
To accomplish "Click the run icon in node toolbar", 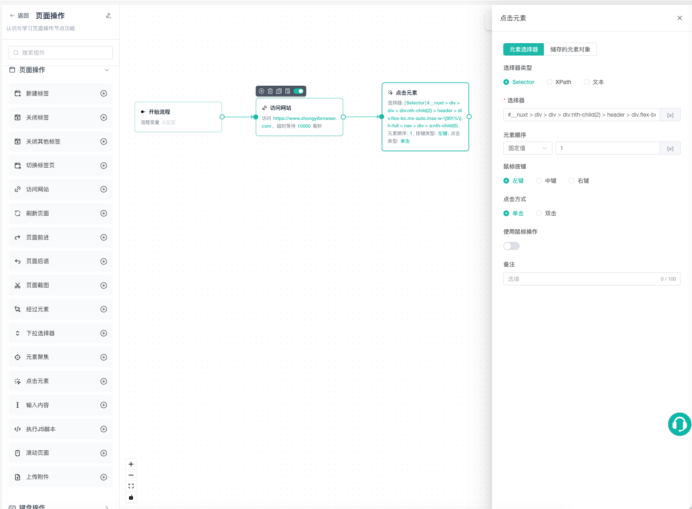I will pyautogui.click(x=261, y=91).
